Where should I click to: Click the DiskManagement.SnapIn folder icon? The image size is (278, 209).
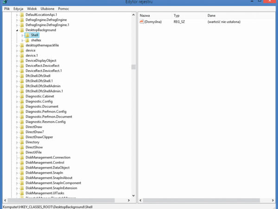click(x=21, y=173)
